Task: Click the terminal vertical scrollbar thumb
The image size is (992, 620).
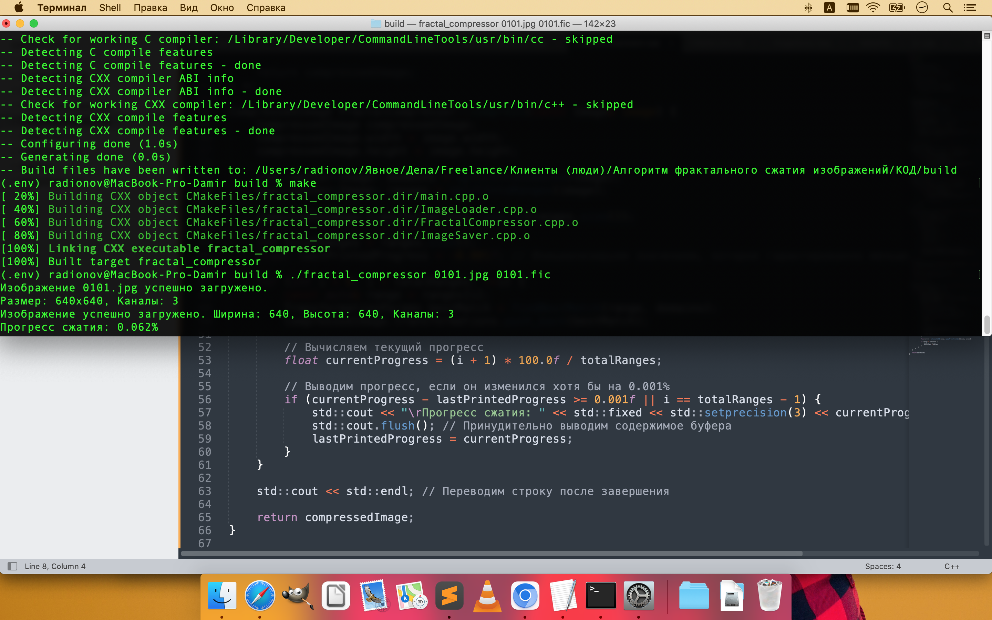Action: pyautogui.click(x=987, y=324)
